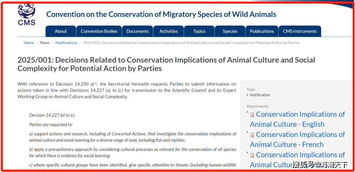Open the Convention Bodies menu

100,31
